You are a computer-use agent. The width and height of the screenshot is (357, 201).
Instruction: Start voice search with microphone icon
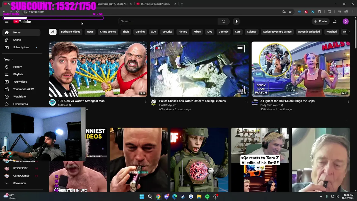tap(236, 21)
